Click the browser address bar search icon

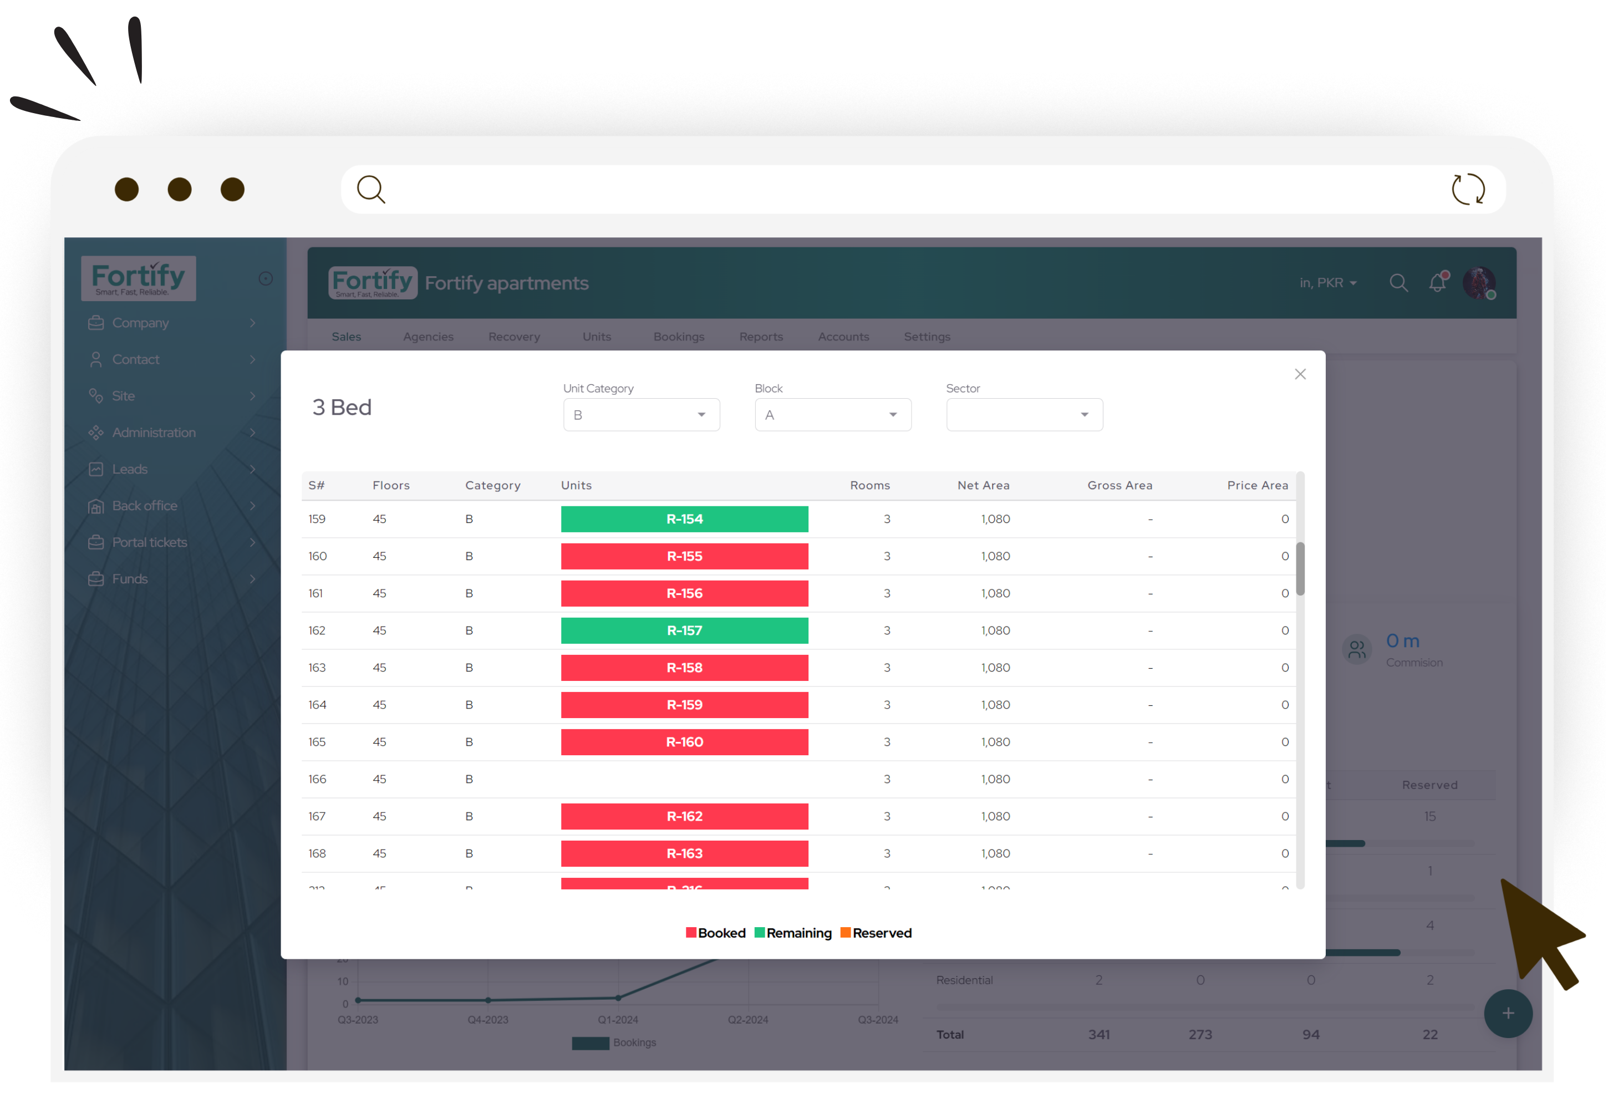[370, 189]
